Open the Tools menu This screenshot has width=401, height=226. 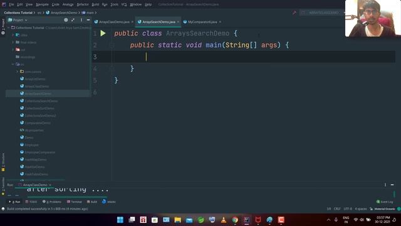tap(114, 4)
